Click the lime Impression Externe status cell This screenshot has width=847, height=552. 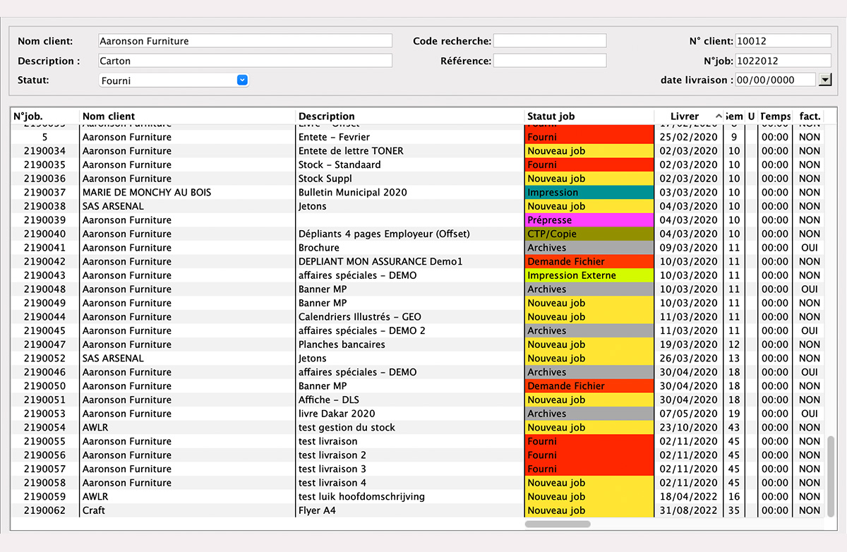coord(589,275)
